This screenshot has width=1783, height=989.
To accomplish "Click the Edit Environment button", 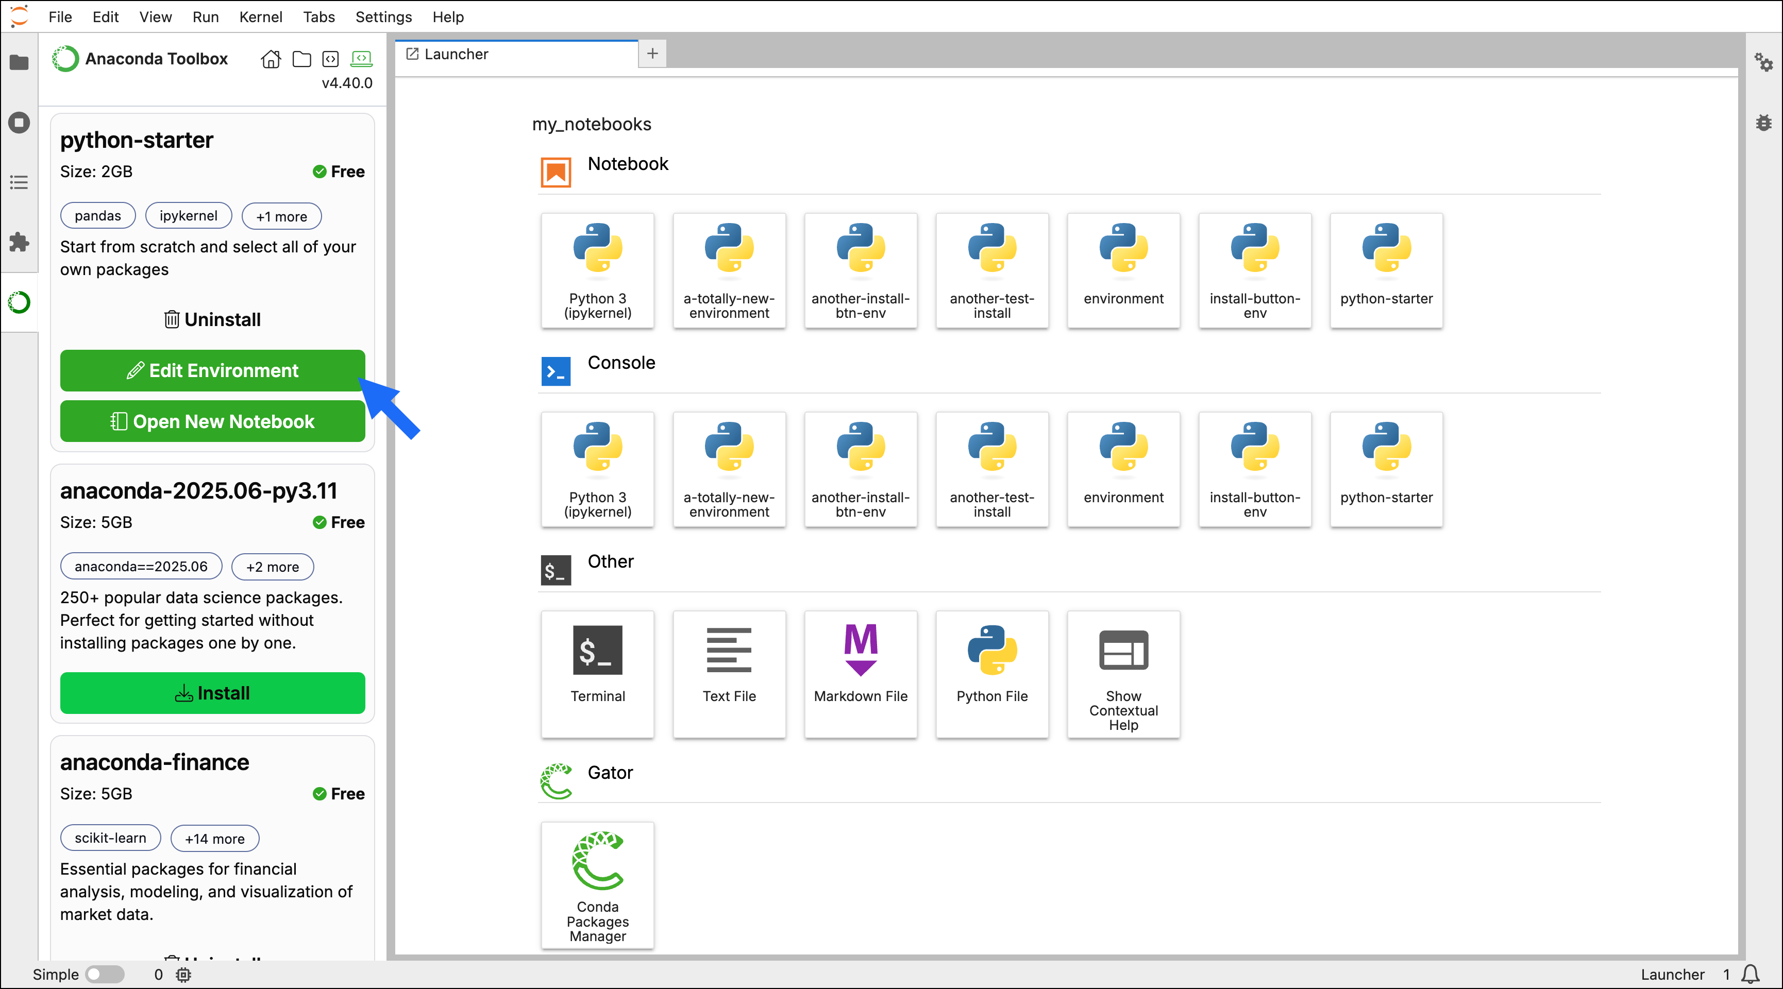I will (x=212, y=370).
